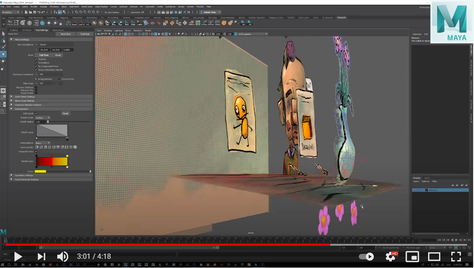Click Reset button beside Edit Pivot
The image size is (474, 268).
pyautogui.click(x=58, y=55)
